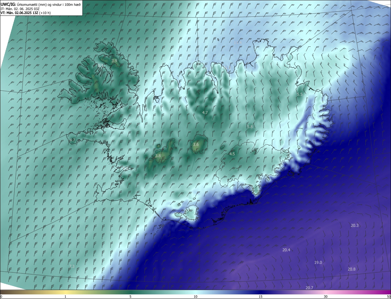The height and width of the screenshot is (299, 391).
Task: Click the 11.4 value north of Iceland
Action: click(238, 42)
